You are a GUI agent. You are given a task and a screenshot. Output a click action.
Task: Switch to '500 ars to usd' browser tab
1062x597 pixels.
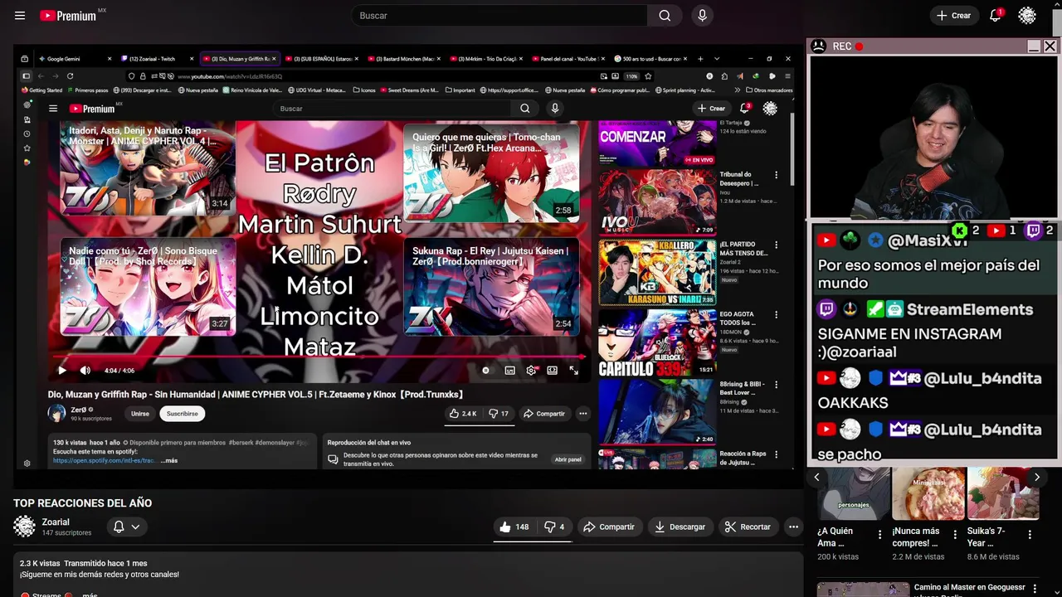(x=651, y=59)
